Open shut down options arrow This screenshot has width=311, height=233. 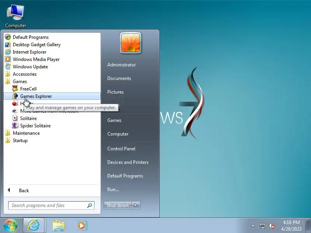pos(136,205)
